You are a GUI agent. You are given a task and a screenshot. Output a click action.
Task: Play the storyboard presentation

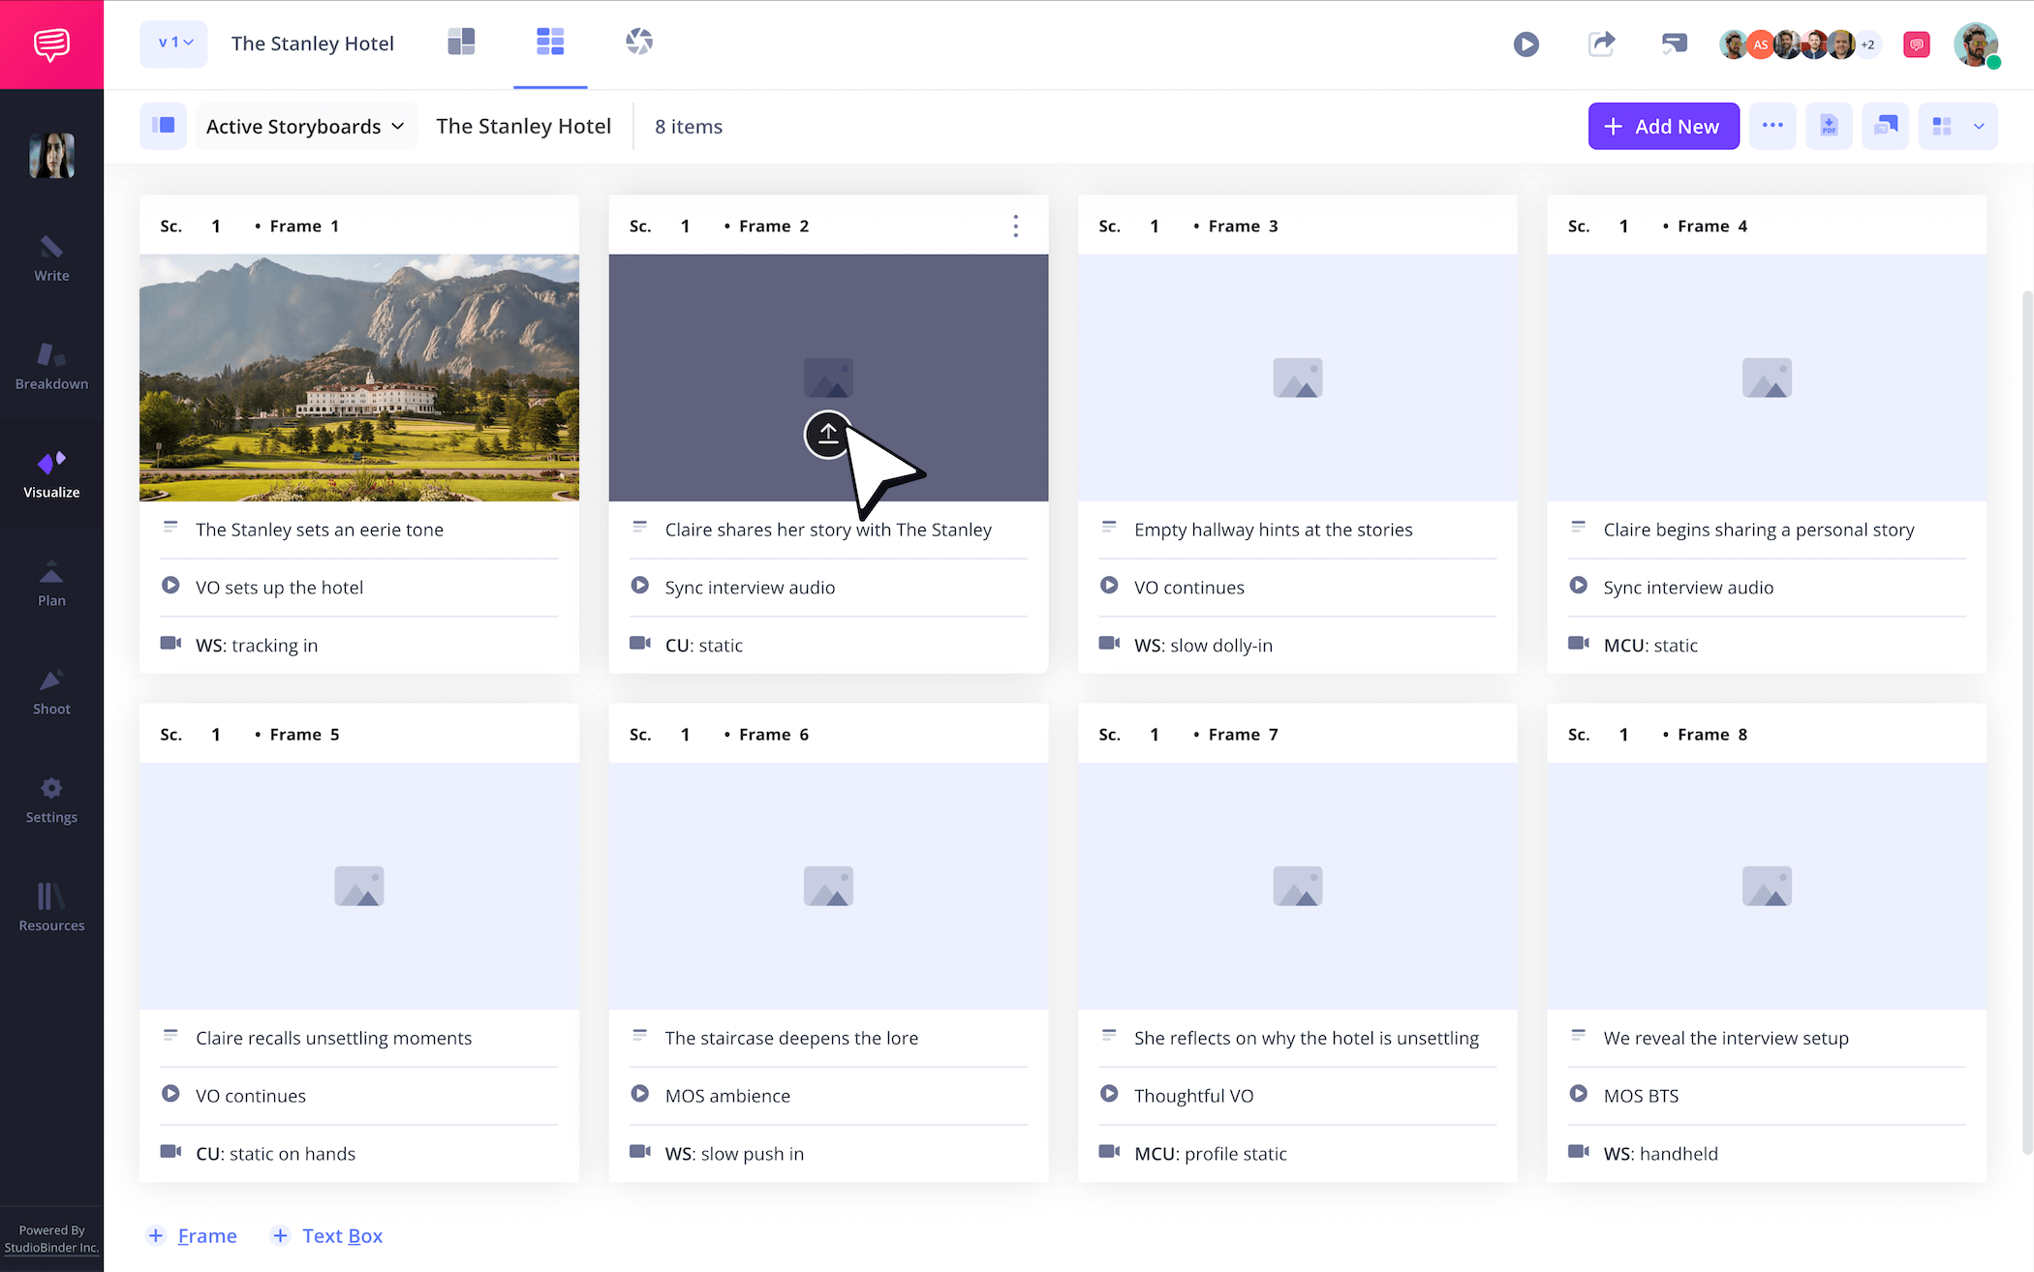point(1525,44)
